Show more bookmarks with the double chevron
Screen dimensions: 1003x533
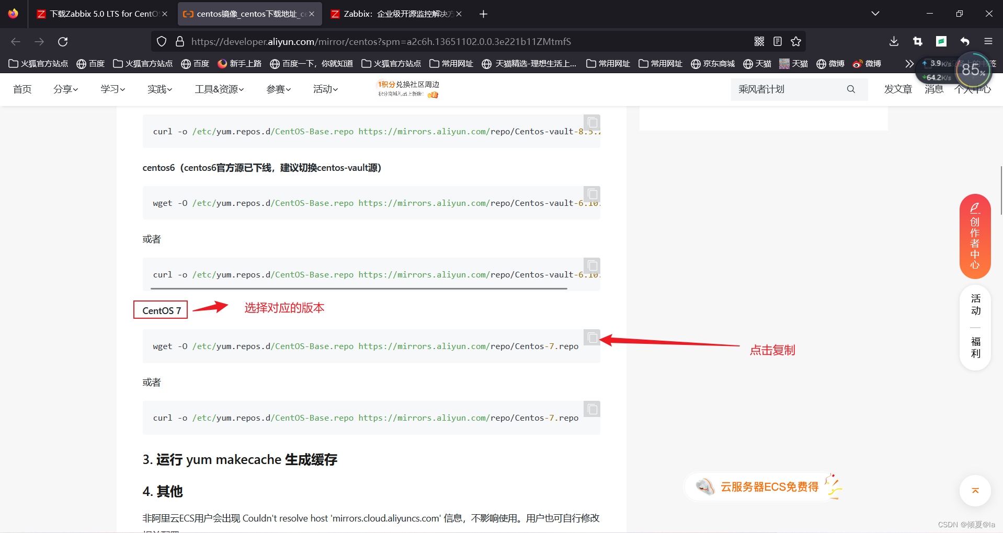909,64
